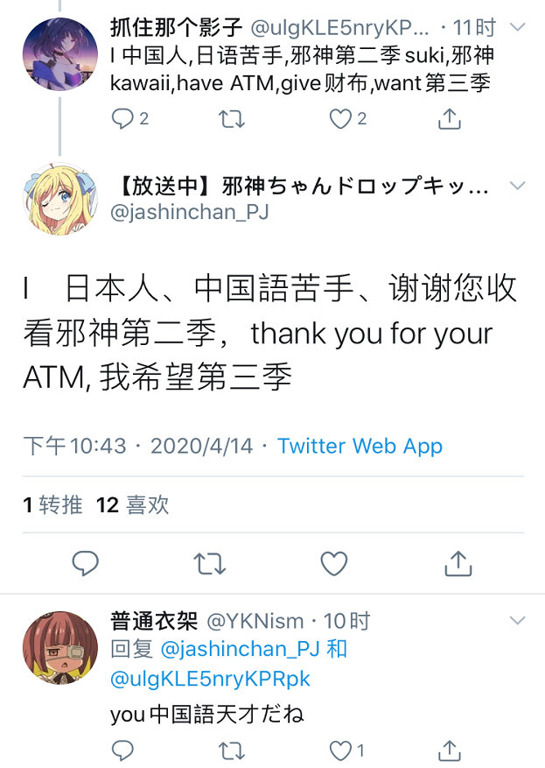Share 普通衣架's reply tweet
The height and width of the screenshot is (768, 545).
click(x=449, y=750)
